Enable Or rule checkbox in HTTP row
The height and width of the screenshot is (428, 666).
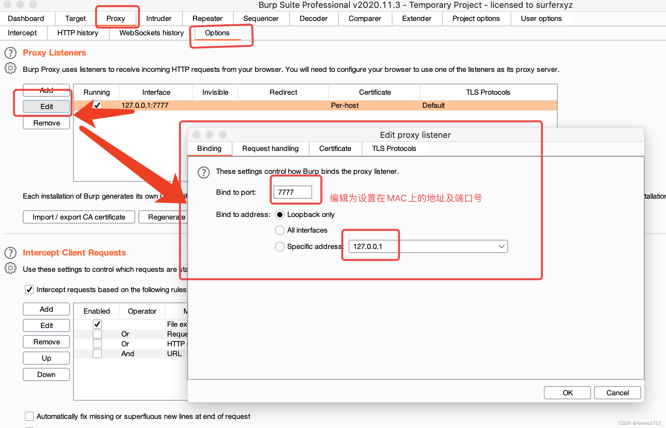point(97,344)
